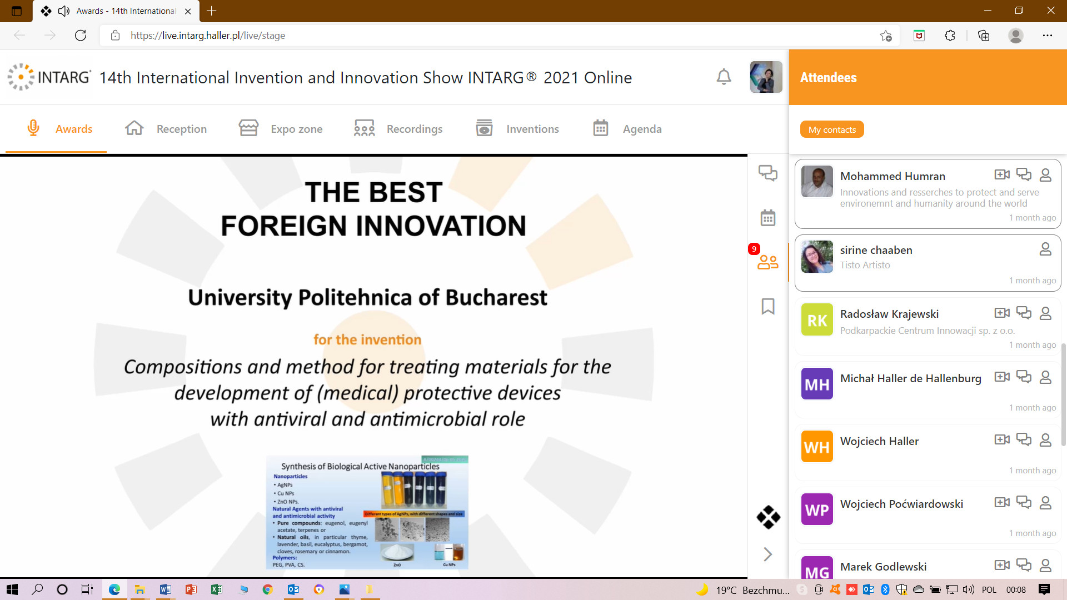
Task: View sirine chaaben's profile icon
Action: pos(1045,249)
